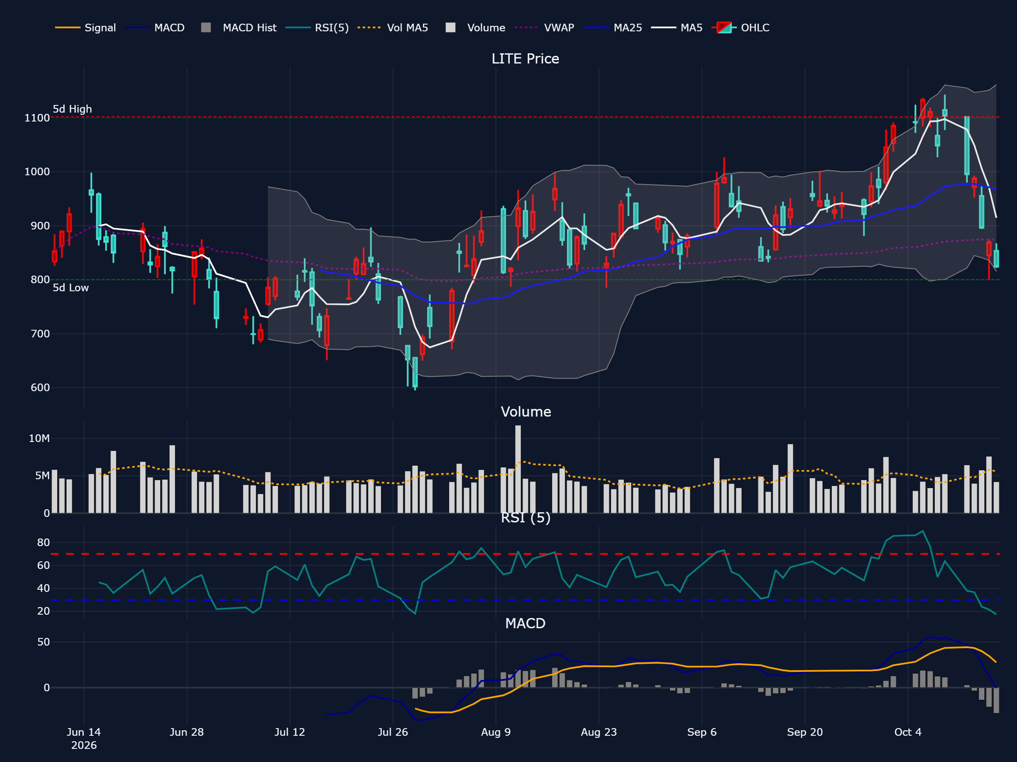Click the Jun 14 2026 axis label

tap(83, 739)
